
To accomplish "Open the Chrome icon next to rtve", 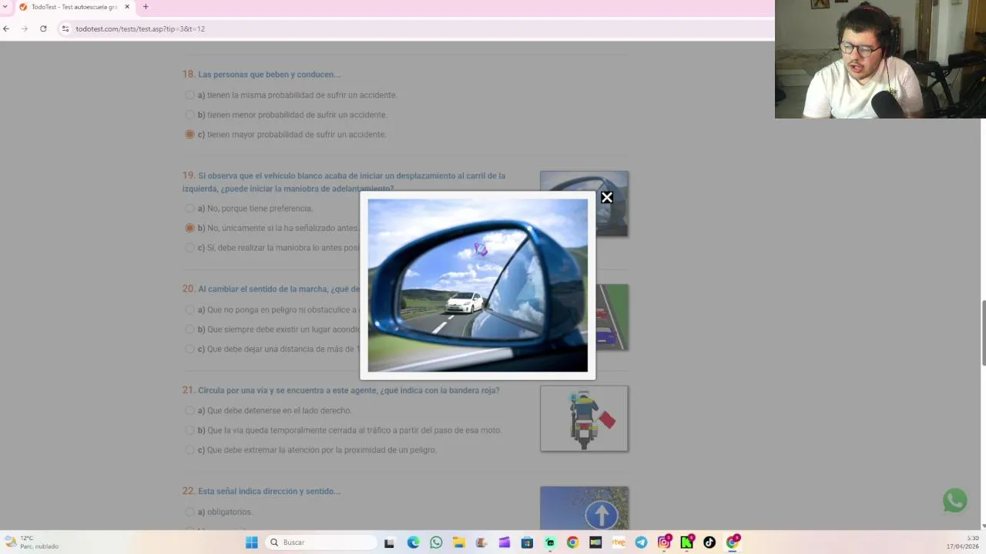I will (x=572, y=542).
